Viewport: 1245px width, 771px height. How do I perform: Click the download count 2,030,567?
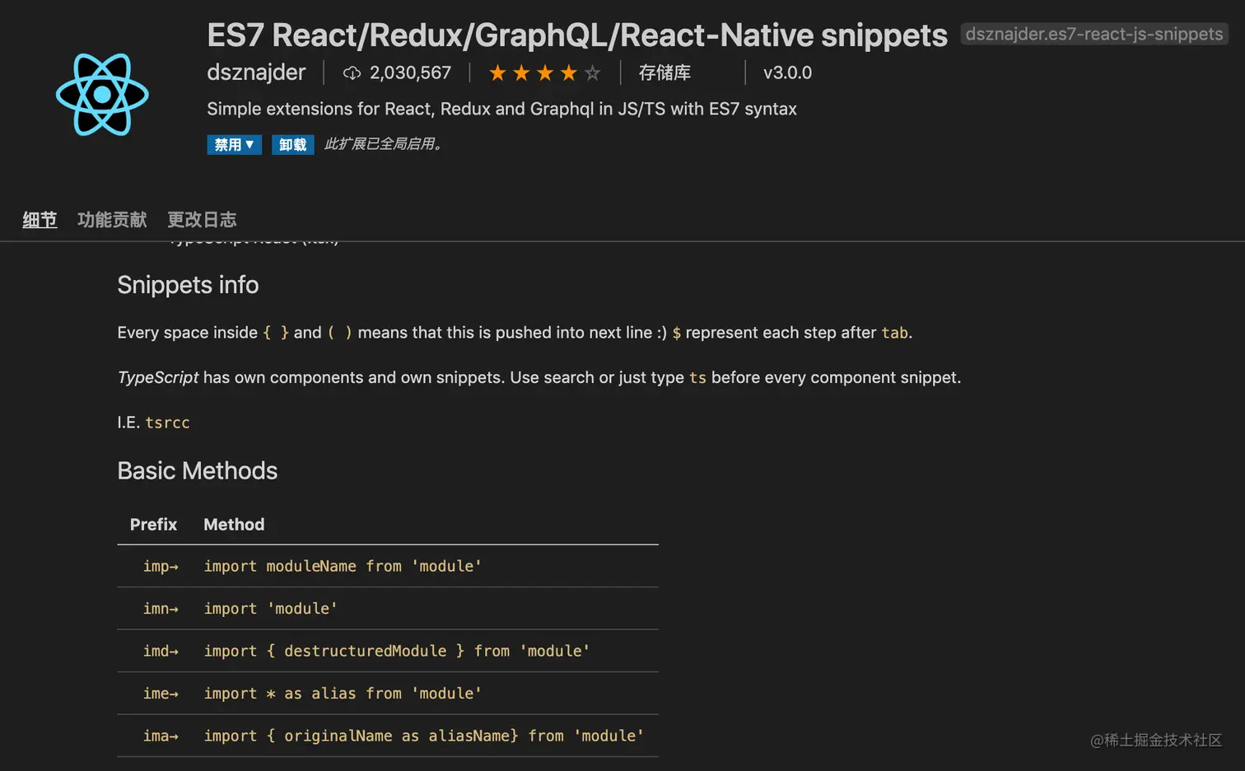410,72
